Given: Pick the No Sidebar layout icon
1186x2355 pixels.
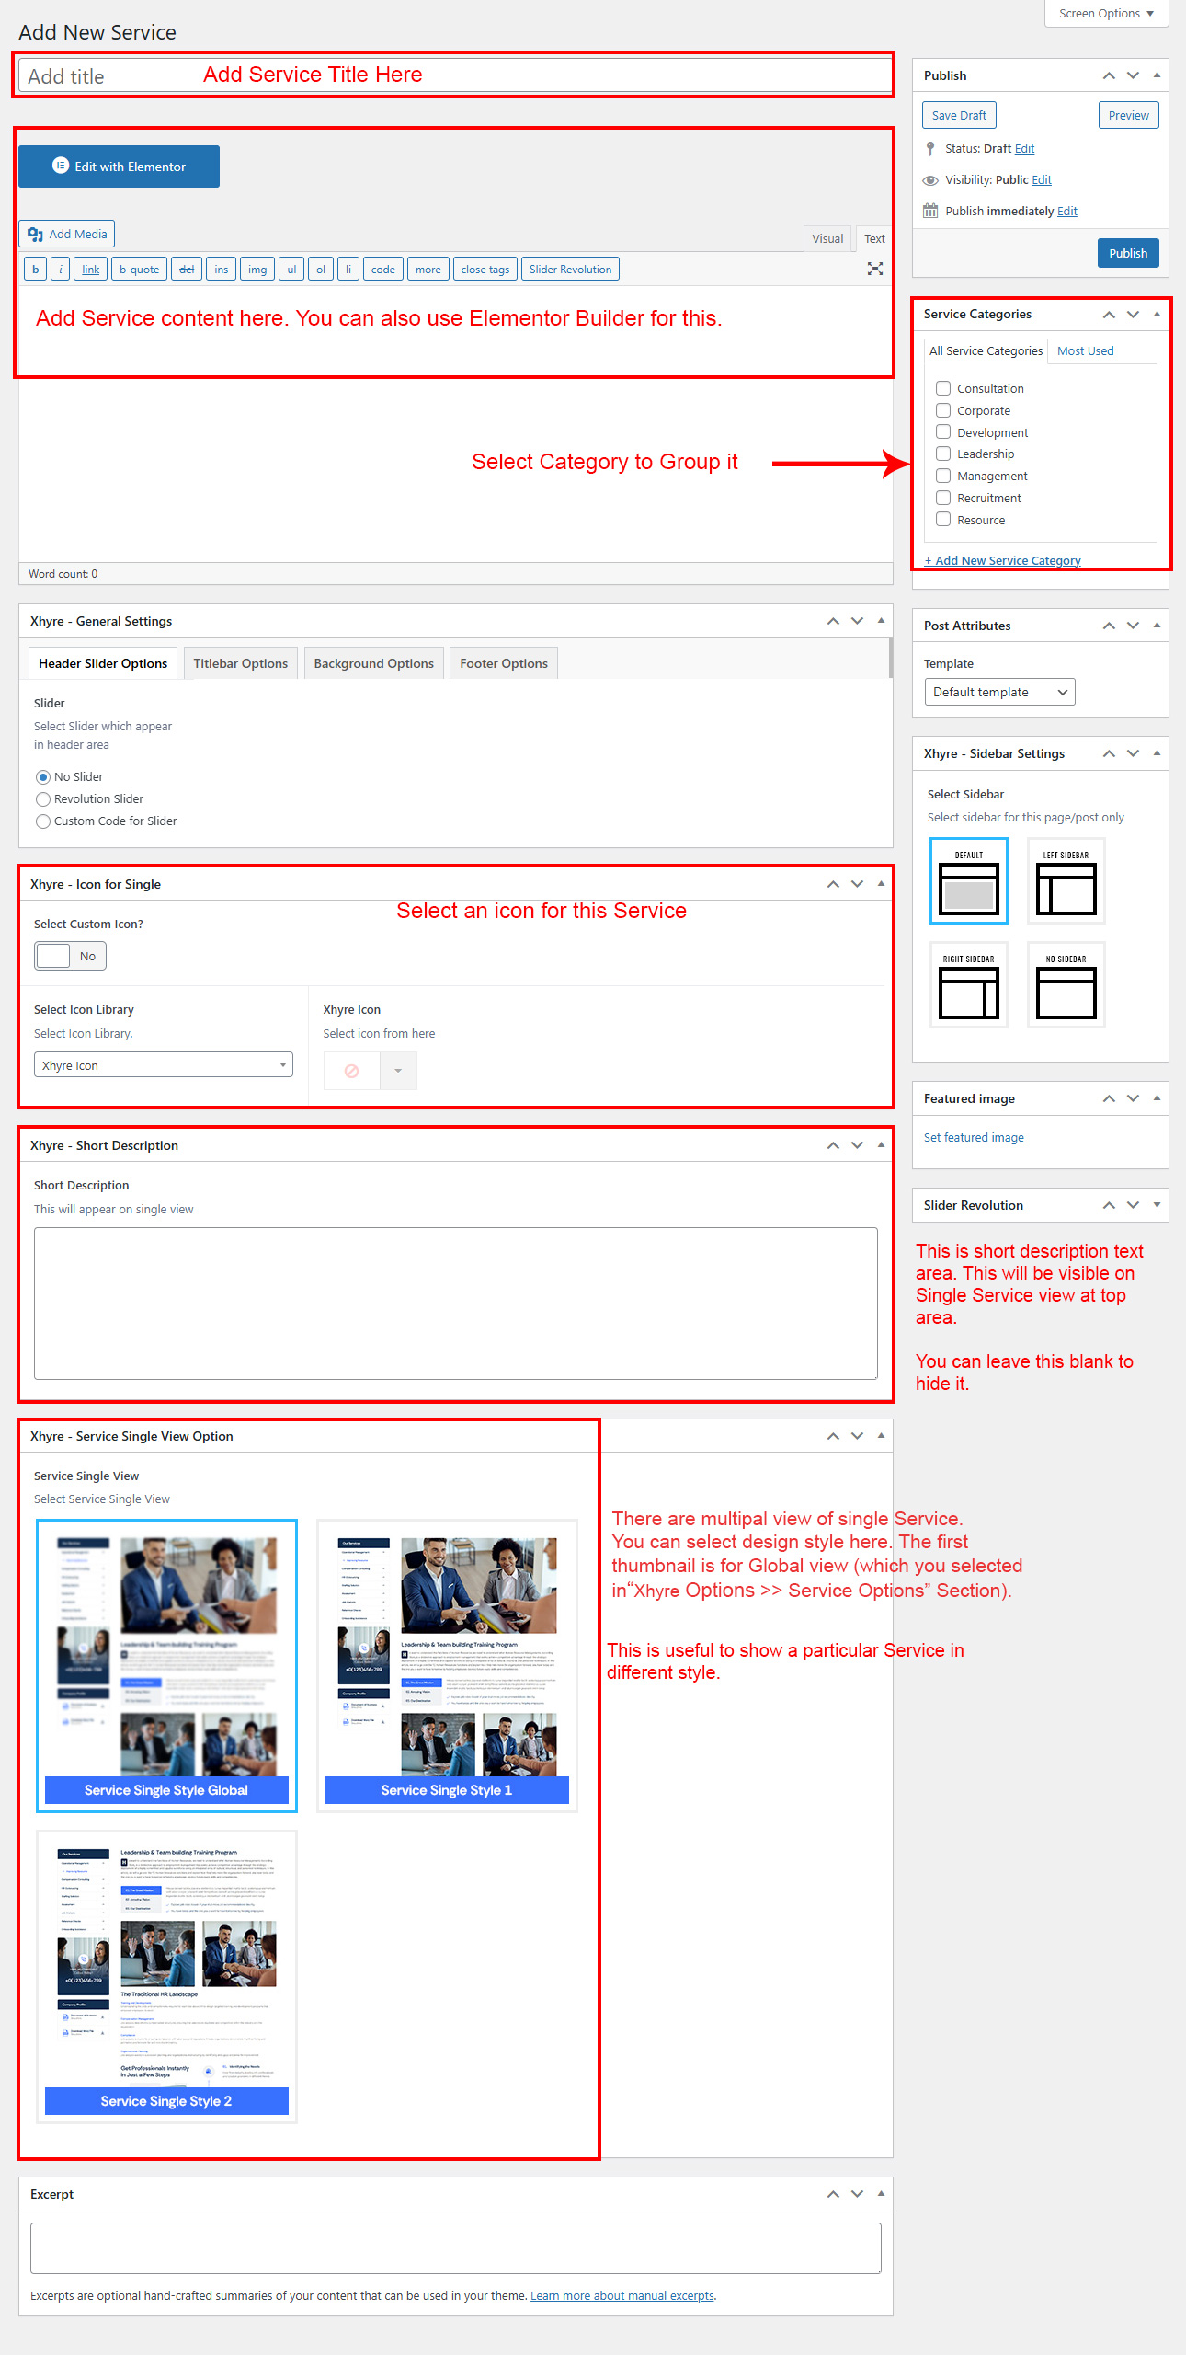Looking at the screenshot, I should [x=1066, y=985].
